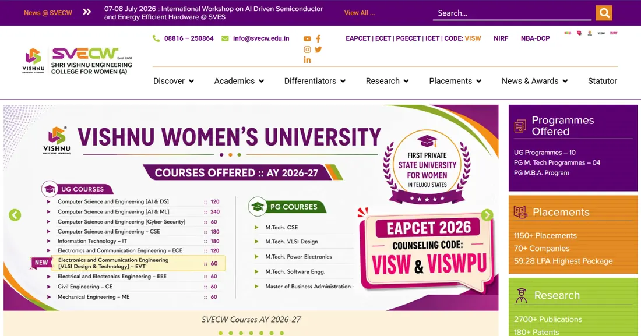Focus the Search input field
Image resolution: width=641 pixels, height=336 pixels.
512,13
